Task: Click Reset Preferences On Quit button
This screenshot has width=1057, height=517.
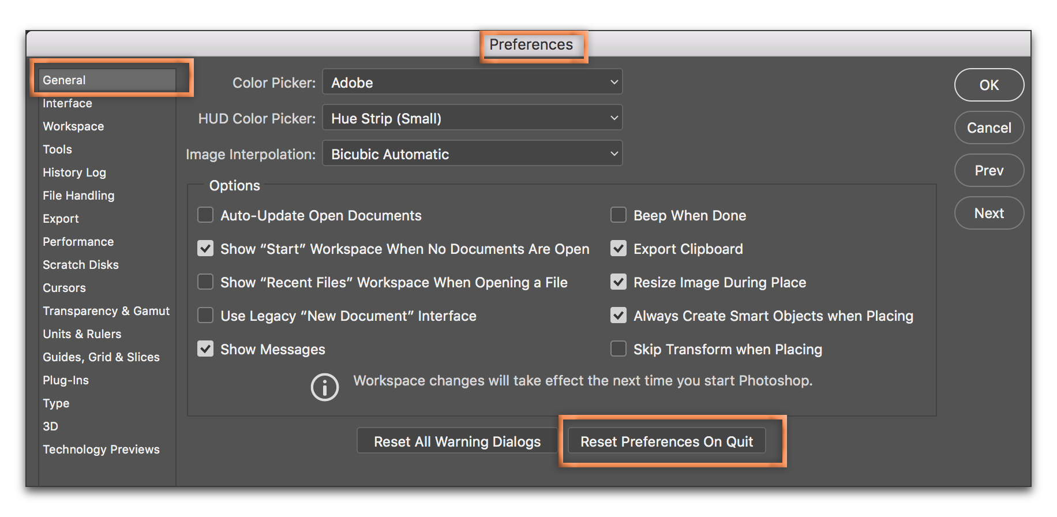Action: tap(666, 441)
